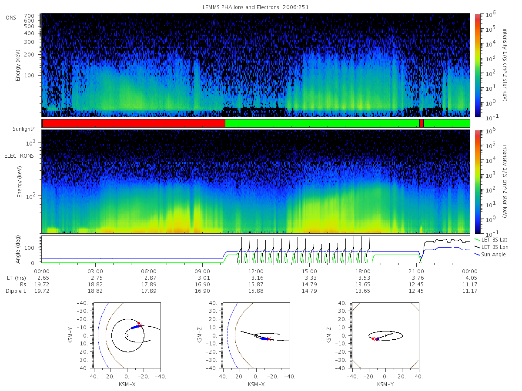Click the KSM-Y axis label under the right orbit plot
Screen dimensions: 522x391
pos(385,384)
